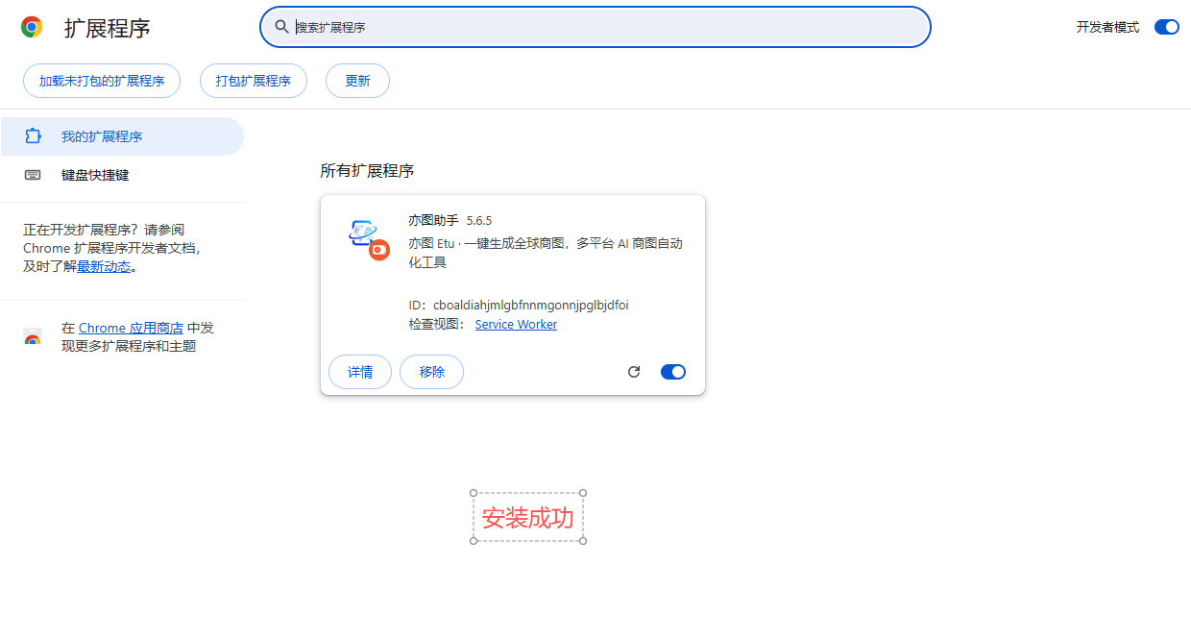Click 打包扩展程序 button
Screen dimensions: 1191x639
254,81
